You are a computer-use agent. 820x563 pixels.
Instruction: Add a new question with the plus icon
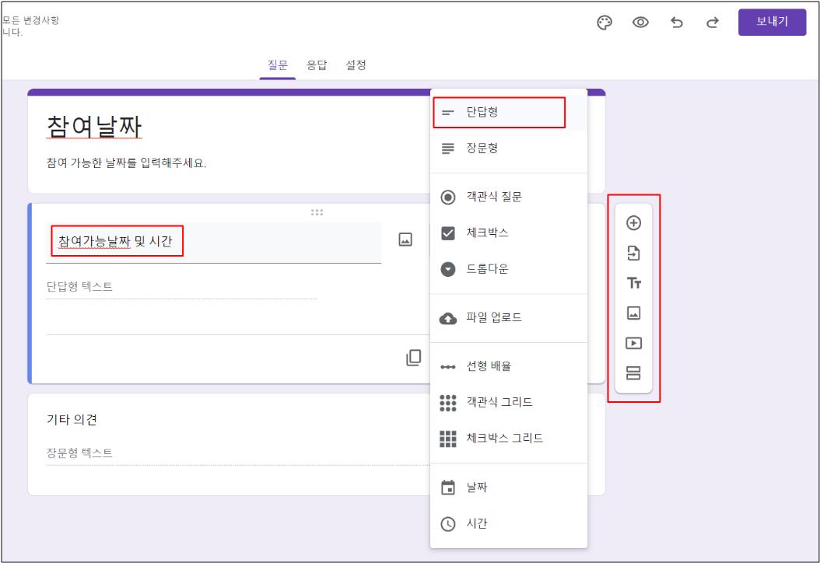click(x=634, y=225)
